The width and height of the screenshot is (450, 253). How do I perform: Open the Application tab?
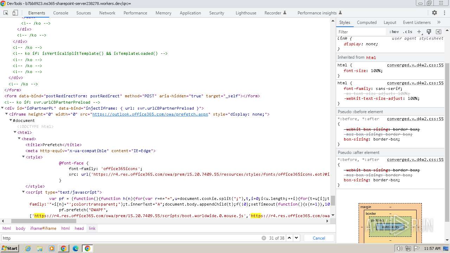tap(190, 13)
